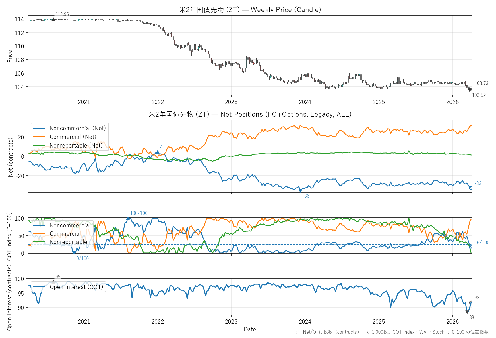Click the Commercial entry in the COT Index legend
This screenshot has width=496, height=338.
[65, 234]
